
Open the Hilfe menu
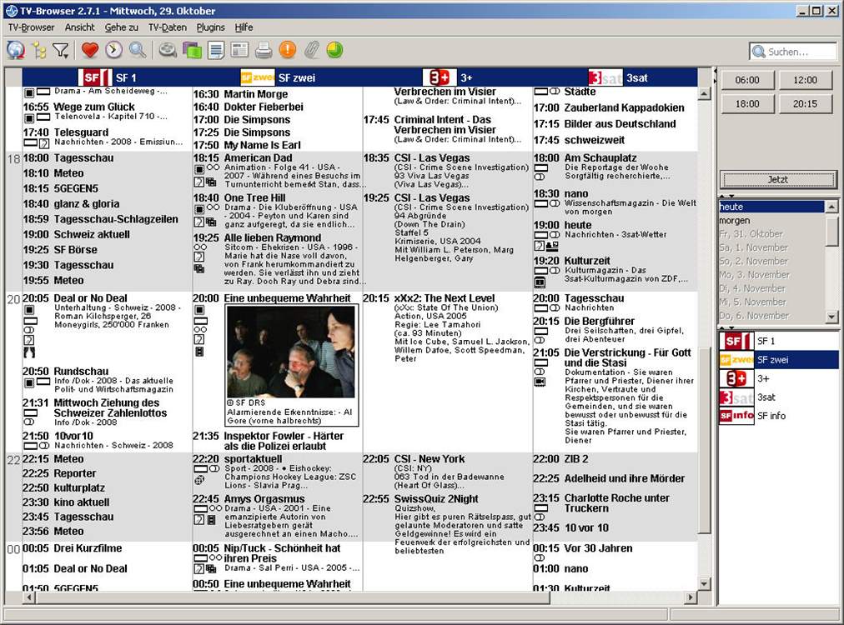[244, 27]
